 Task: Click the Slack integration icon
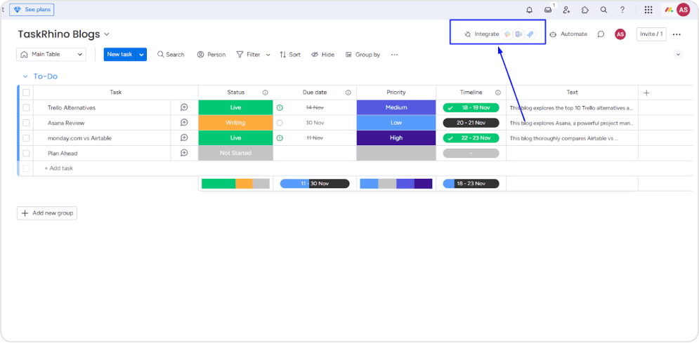pos(507,34)
